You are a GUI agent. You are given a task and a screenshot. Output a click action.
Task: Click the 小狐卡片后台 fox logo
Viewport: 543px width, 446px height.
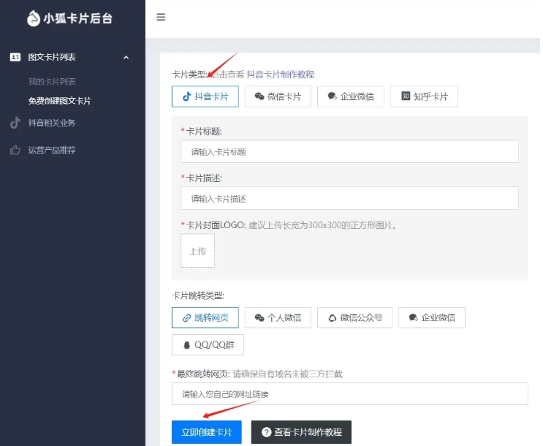tap(34, 18)
